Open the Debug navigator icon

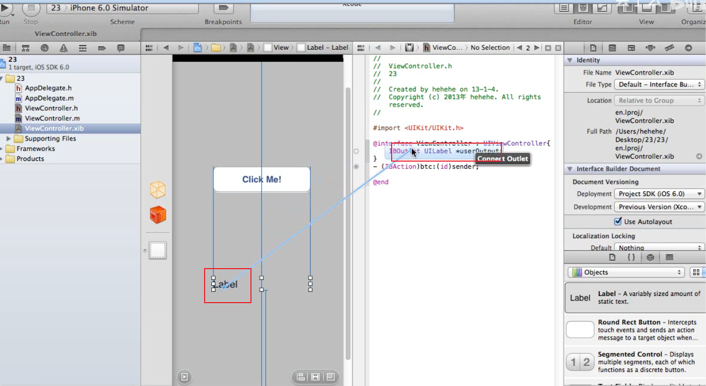point(82,48)
